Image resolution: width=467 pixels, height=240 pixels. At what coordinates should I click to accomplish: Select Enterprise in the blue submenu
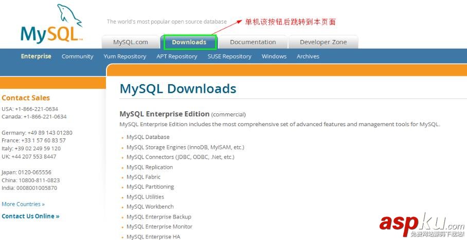click(x=36, y=56)
